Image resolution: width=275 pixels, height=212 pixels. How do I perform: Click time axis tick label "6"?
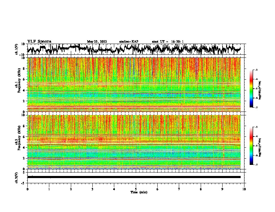click(158, 189)
